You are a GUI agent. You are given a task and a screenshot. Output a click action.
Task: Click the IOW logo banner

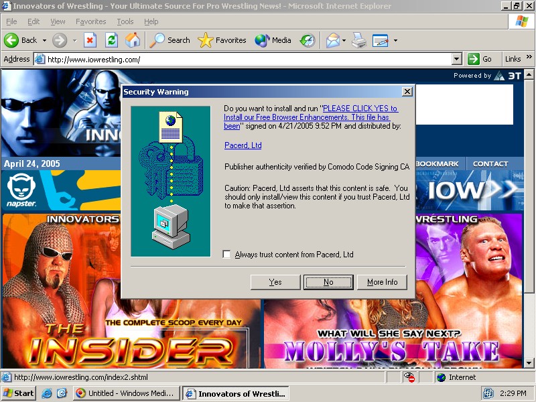[470, 190]
